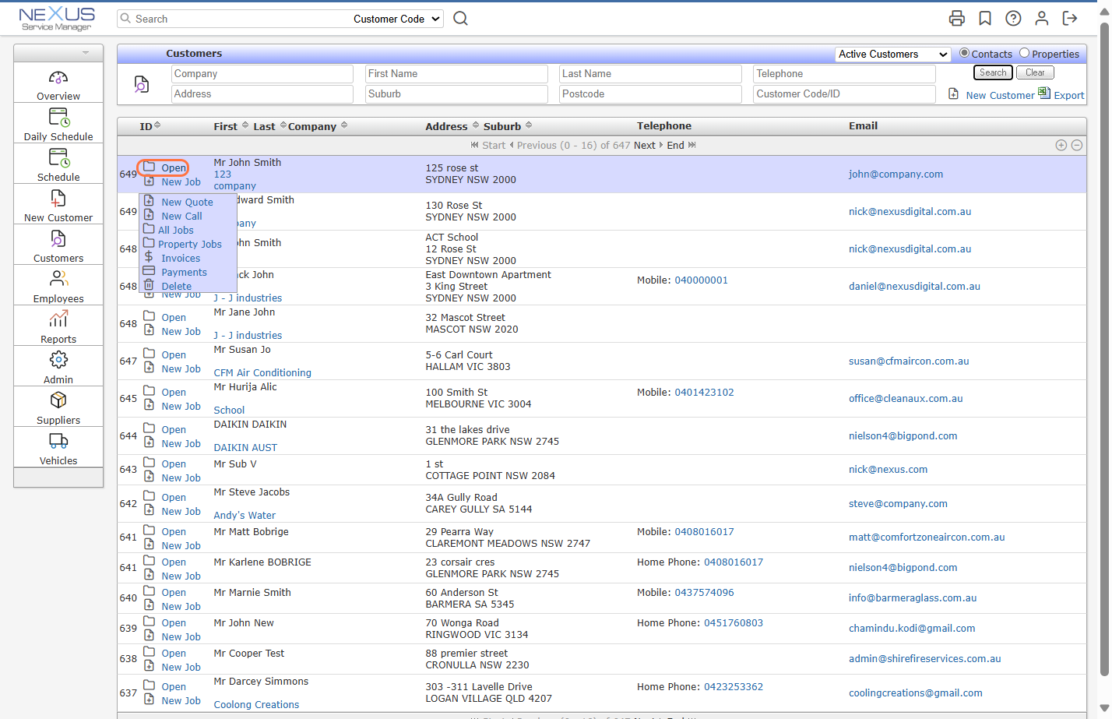1112x719 pixels.
Task: Open the Coolong Creations company link
Action: pos(256,704)
